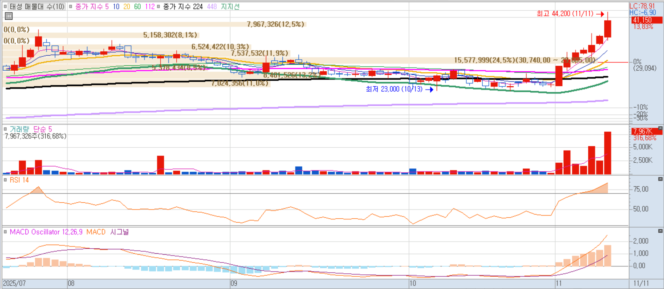Viewport: 664px width, 289px height.
Task: Click the 316,68% tag on the volume axis
Action: [x=645, y=138]
